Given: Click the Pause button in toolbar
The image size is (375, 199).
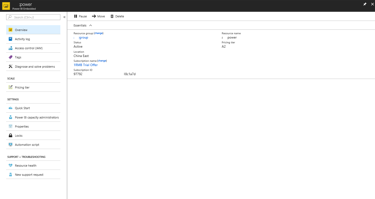Looking at the screenshot, I should 80,16.
